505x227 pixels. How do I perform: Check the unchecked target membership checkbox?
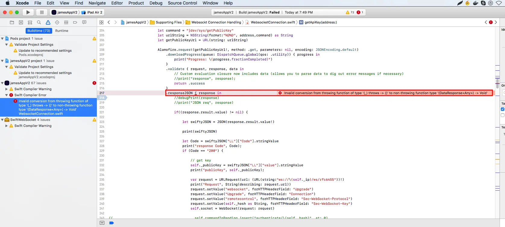point(503,115)
